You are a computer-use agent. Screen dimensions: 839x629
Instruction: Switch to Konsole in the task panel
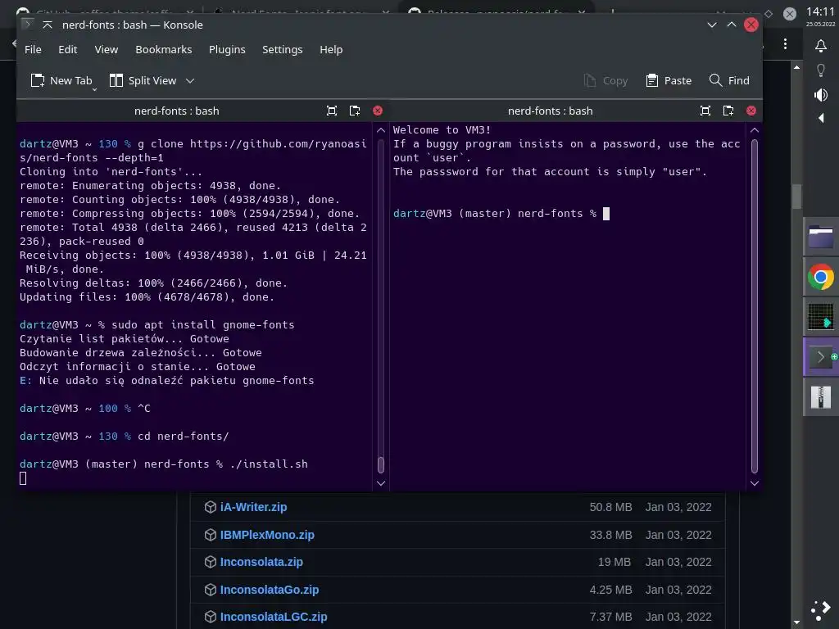tap(821, 357)
